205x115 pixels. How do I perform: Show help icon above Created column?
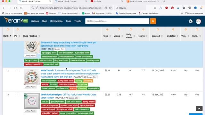point(158,29)
